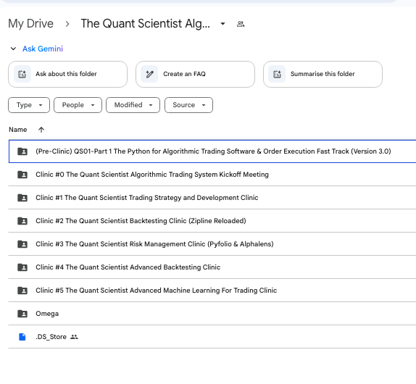Select Clinic #5 Advanced Machine Learning row
Viewport: 416px width, 384px height.
click(x=212, y=291)
